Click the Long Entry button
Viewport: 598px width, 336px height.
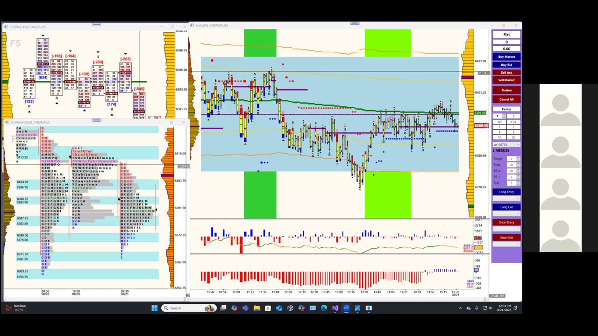[x=506, y=192]
